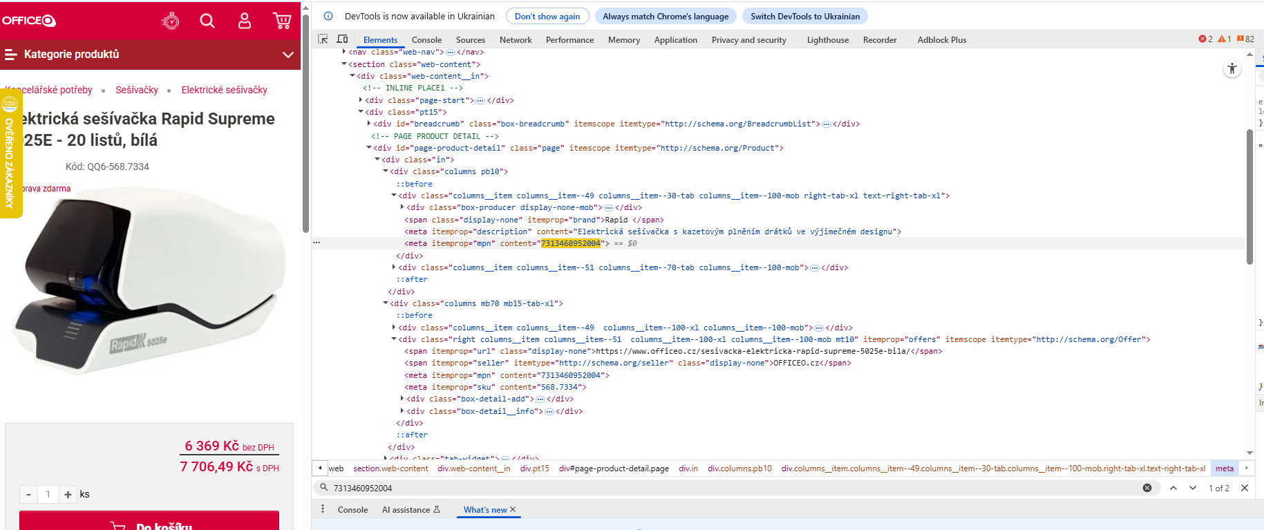
Task: Open the drawer three-dots menu
Action: coord(323,509)
